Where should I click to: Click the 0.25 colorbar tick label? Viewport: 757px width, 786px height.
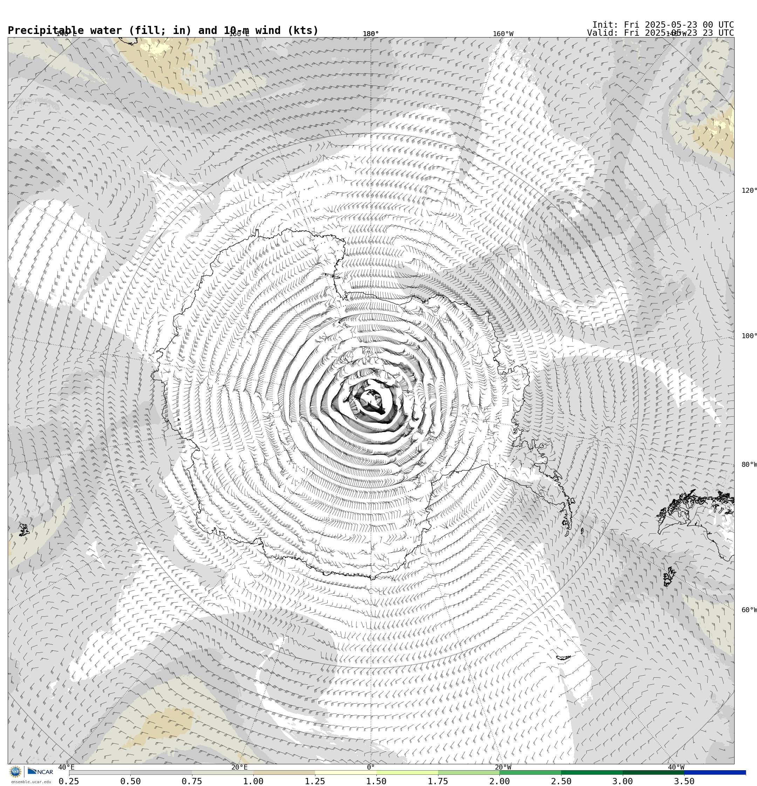69,781
